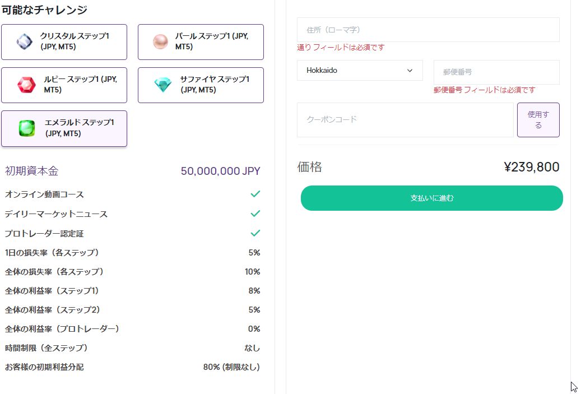581x394 pixels.
Task: Click the pearl sphere icon
Action: [160, 41]
